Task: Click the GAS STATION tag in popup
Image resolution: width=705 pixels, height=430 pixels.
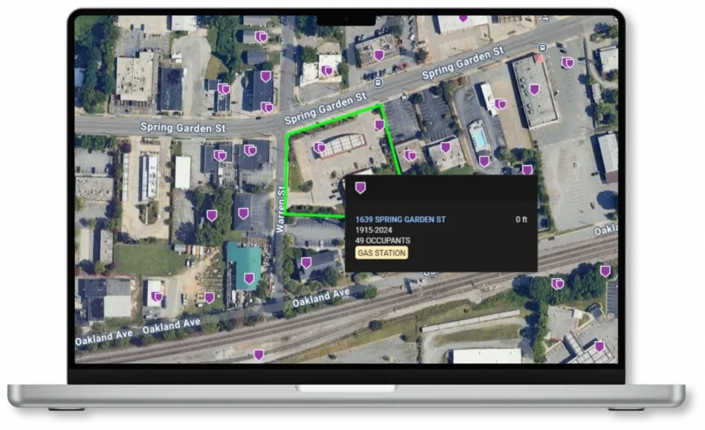Action: pos(381,253)
